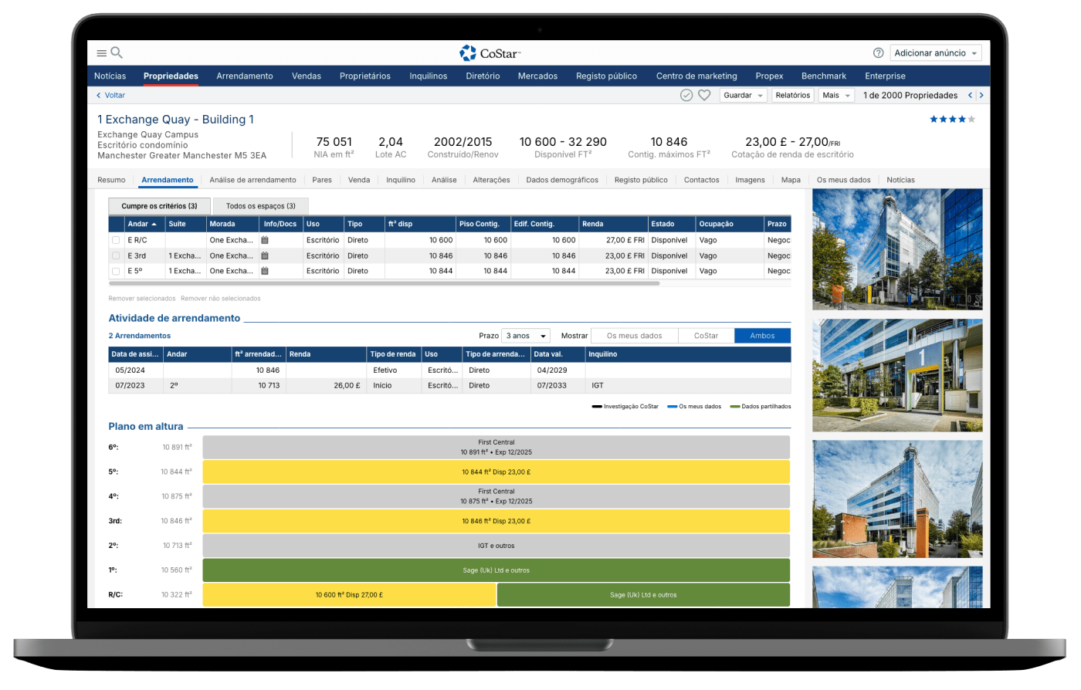Image resolution: width=1081 pixels, height=690 pixels.
Task: Expand the Guardar dropdown
Action: click(x=744, y=95)
